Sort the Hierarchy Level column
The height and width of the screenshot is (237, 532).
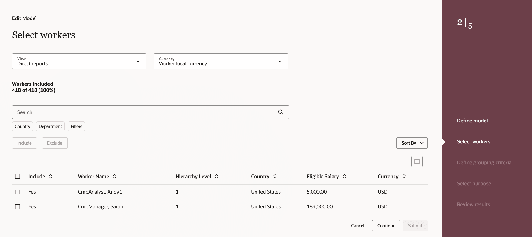point(216,176)
